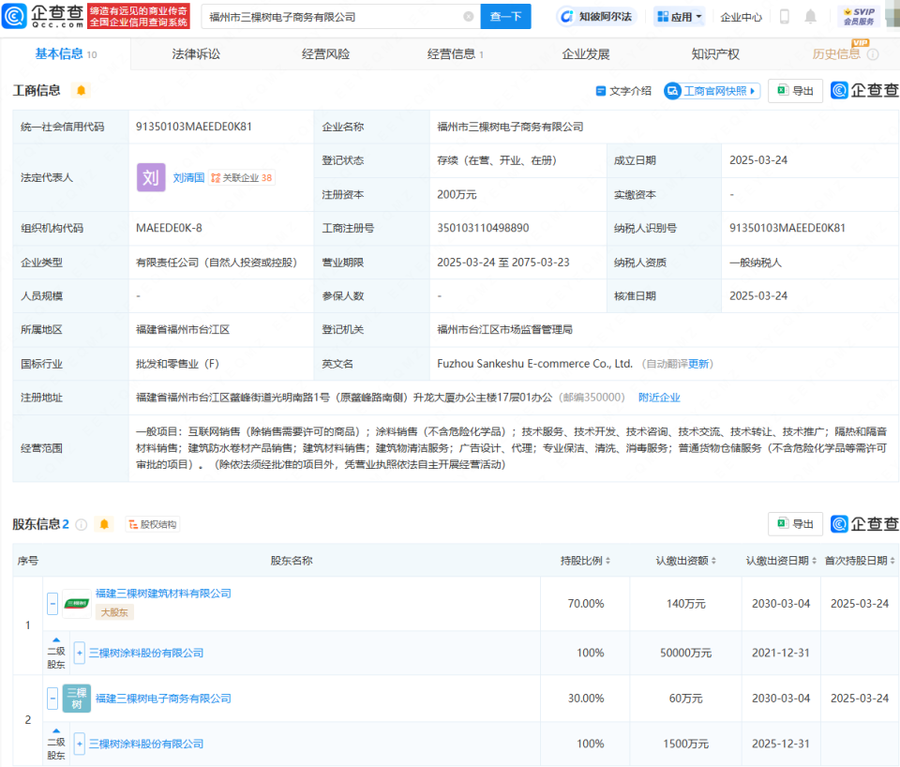The image size is (900, 767).
Task: Click the 企查查 logo in top left
Action: pos(44,16)
